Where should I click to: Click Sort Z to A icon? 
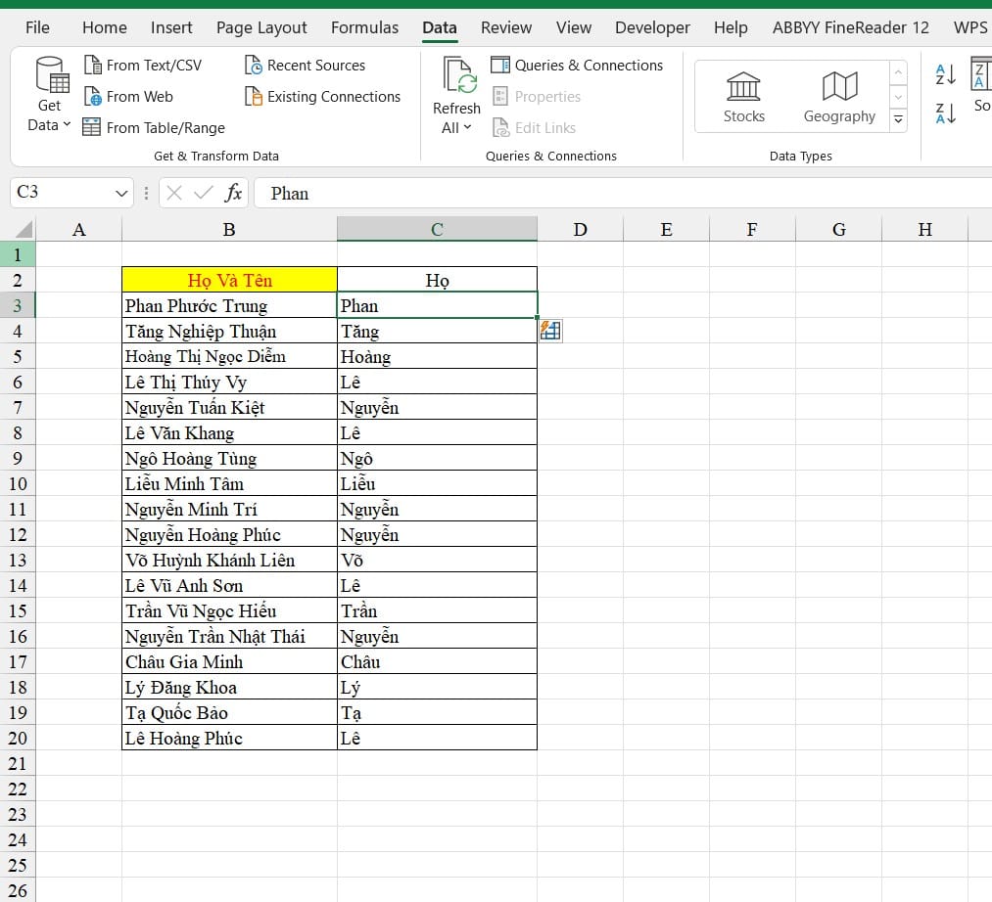(946, 113)
